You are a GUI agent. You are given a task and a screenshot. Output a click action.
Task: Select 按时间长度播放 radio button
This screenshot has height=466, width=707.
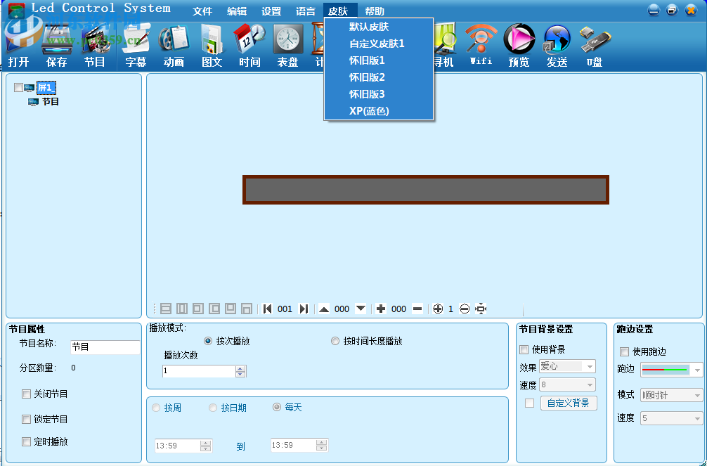335,341
